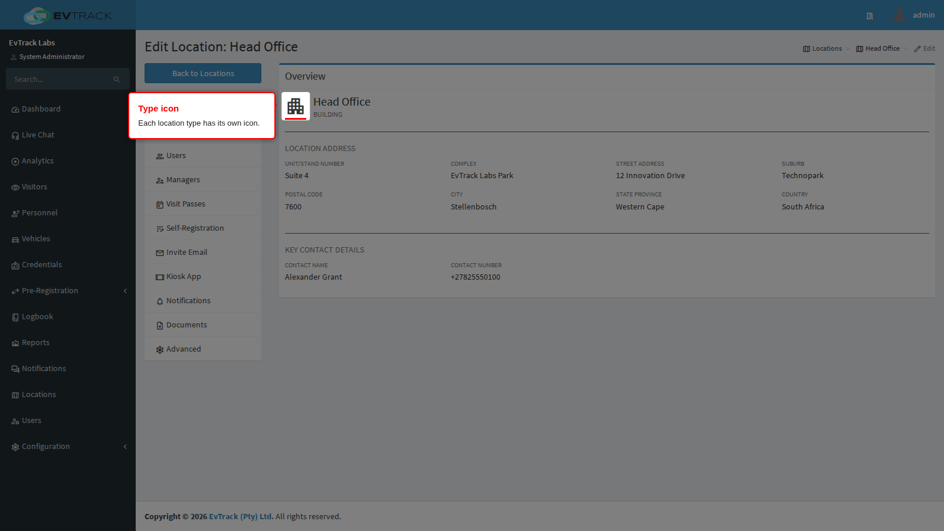Select the Kiosk App tab
This screenshot has width=944, height=531.
[x=203, y=277]
